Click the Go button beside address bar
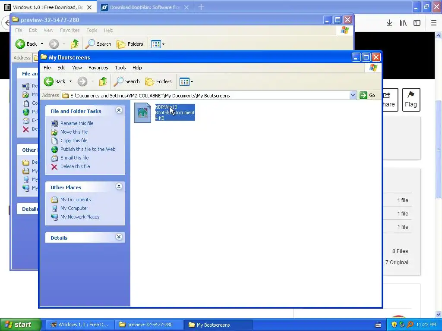The image size is (442, 331). point(368,95)
